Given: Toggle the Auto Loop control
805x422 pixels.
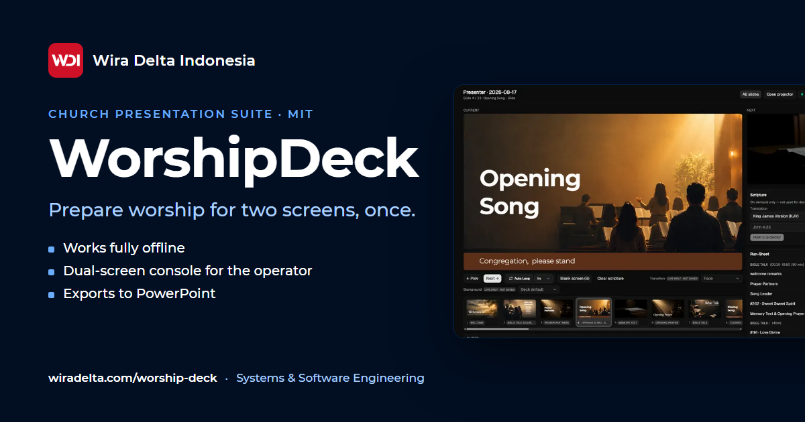Looking at the screenshot, I should tap(519, 278).
